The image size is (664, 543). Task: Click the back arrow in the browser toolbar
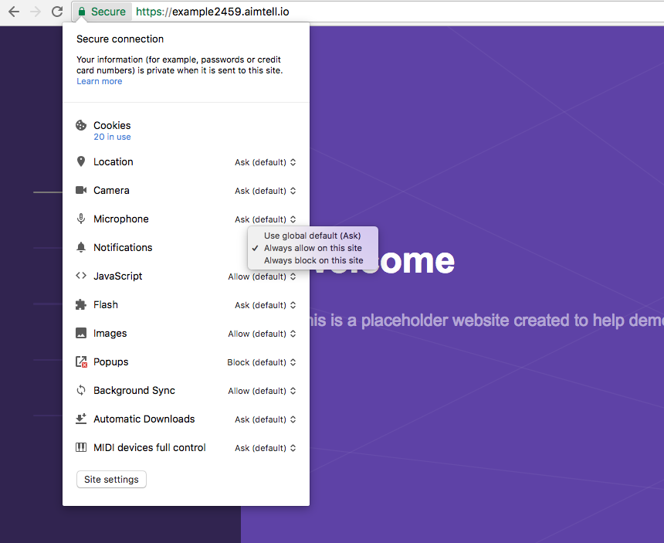click(14, 12)
